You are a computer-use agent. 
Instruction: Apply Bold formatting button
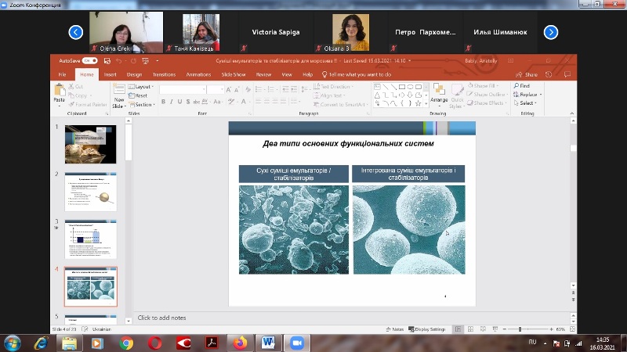pos(163,102)
